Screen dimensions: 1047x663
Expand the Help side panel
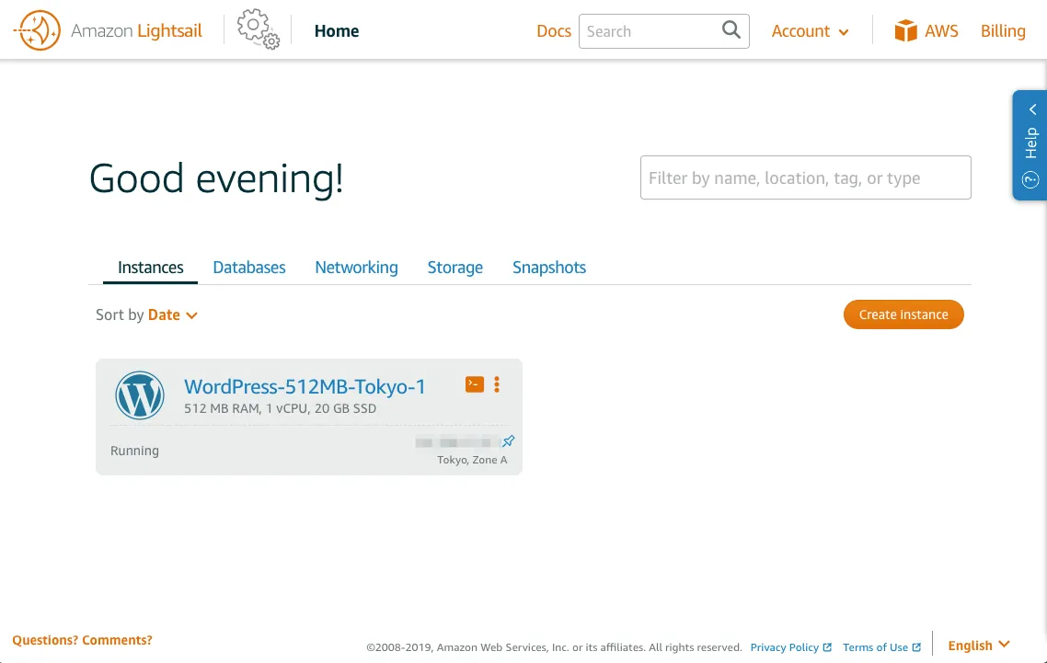1030,144
